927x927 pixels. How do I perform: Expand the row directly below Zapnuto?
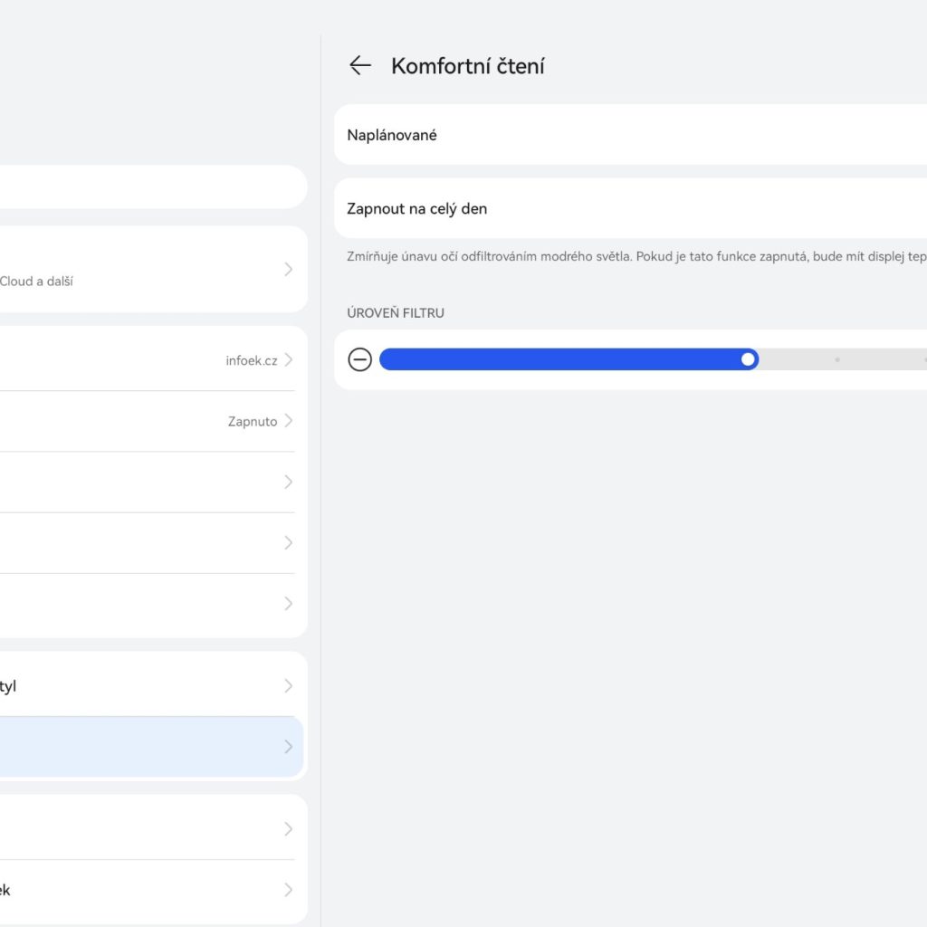pos(145,482)
